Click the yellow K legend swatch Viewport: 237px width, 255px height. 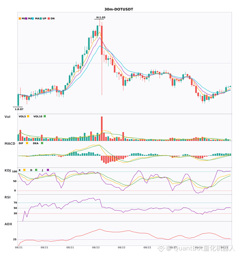[x=24, y=170]
